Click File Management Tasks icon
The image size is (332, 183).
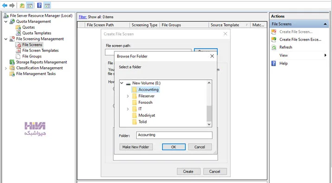point(12,74)
